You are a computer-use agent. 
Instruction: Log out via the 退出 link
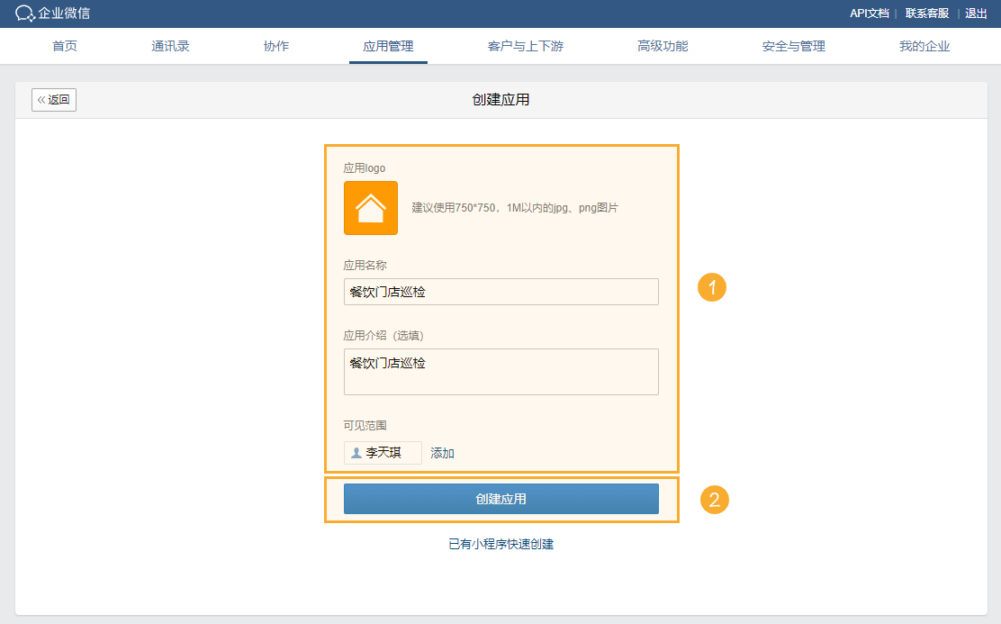976,14
